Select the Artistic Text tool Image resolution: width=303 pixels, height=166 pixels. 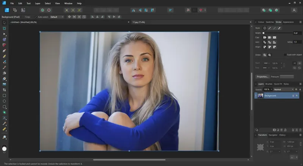4,118
